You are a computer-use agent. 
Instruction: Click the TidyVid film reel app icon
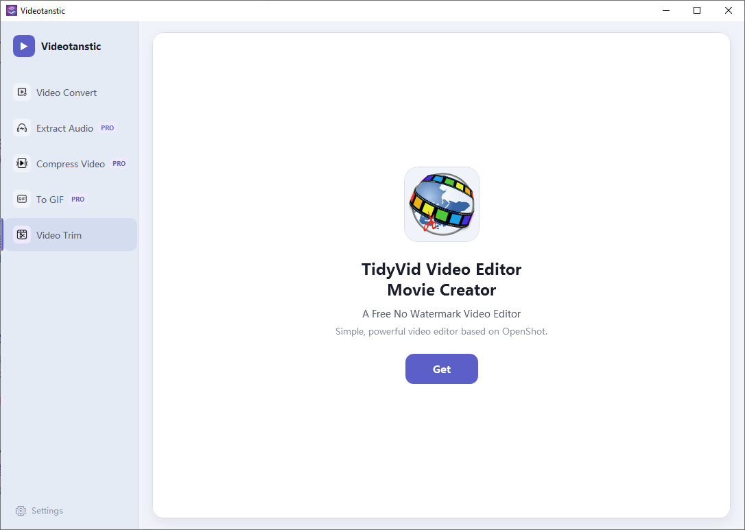tap(441, 204)
